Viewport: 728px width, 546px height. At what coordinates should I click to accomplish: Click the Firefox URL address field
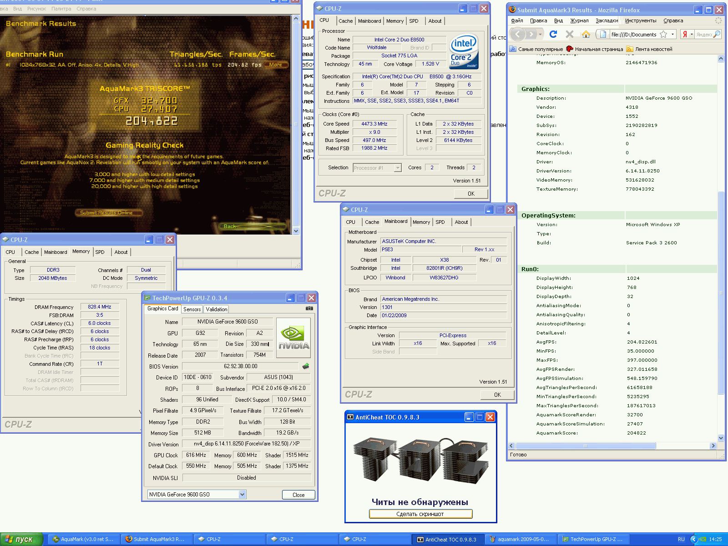tap(633, 34)
